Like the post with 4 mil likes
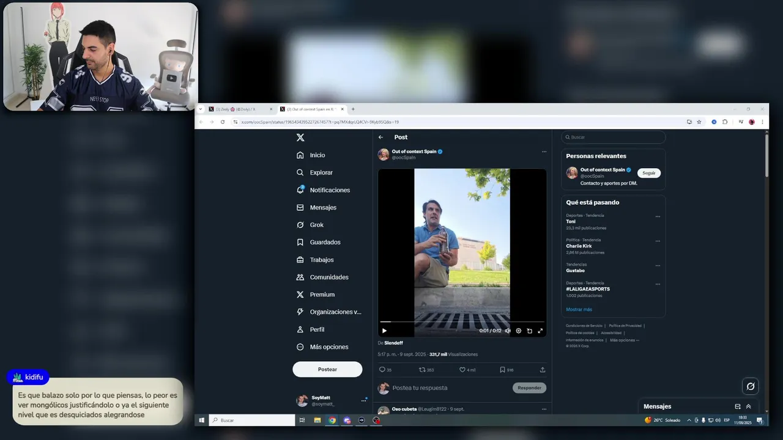This screenshot has height=440, width=783. pos(467,370)
